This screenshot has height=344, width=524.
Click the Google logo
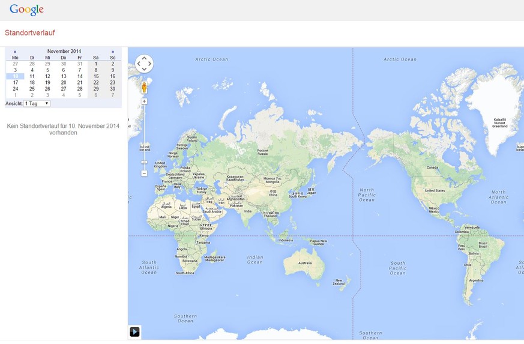point(26,10)
